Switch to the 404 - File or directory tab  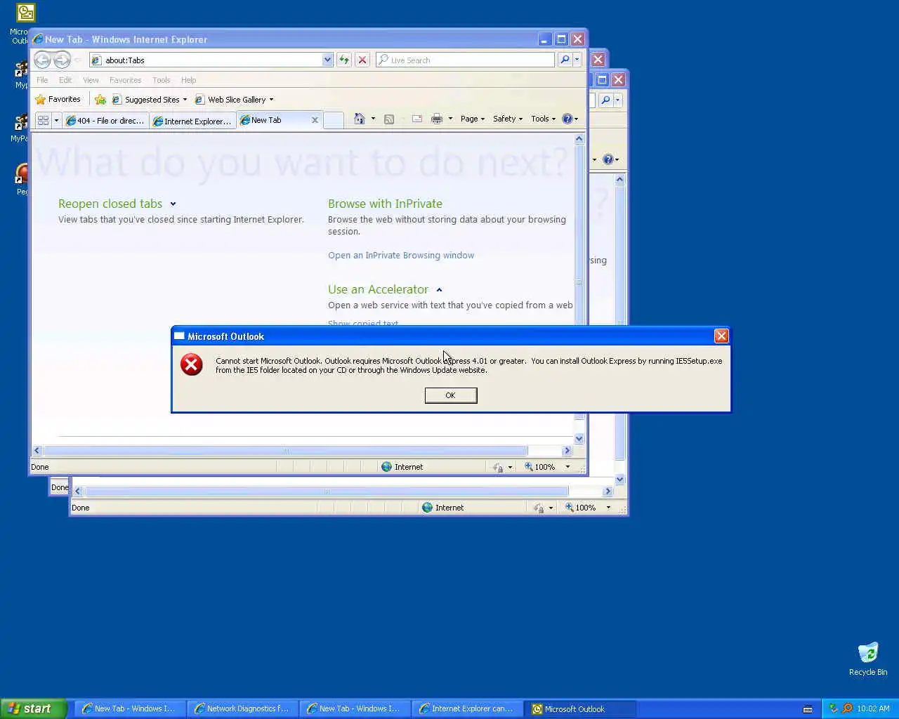105,121
